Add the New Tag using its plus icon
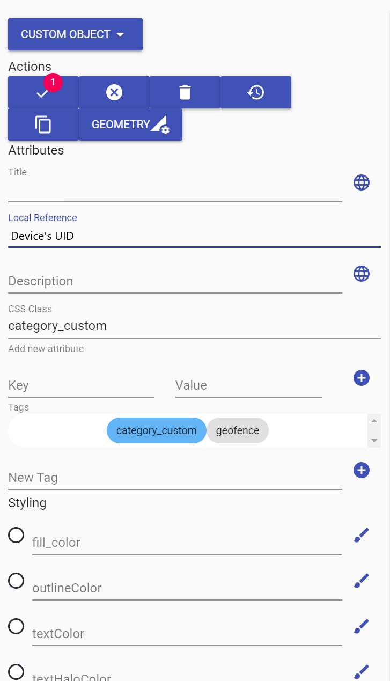 click(x=362, y=470)
